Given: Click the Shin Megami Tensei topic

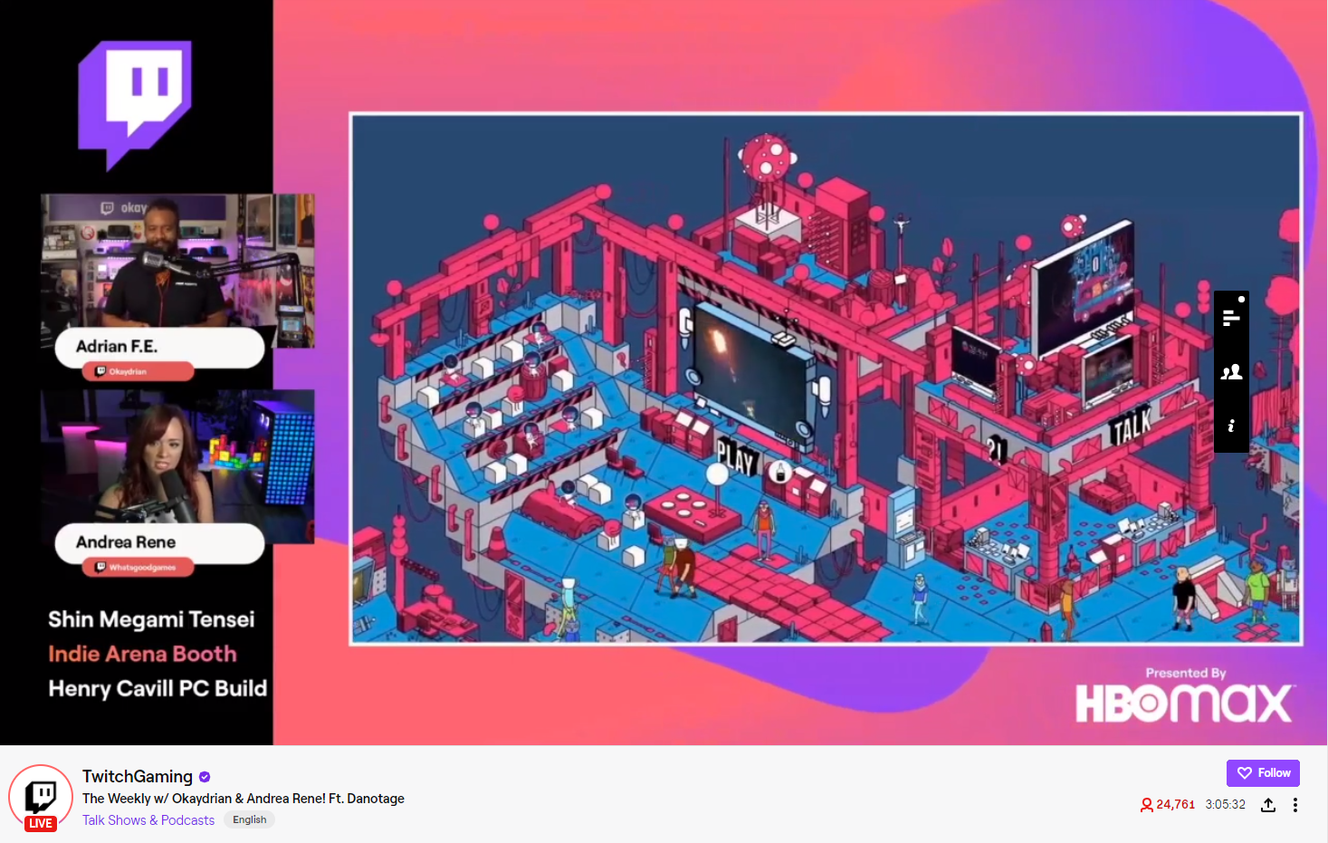Looking at the screenshot, I should (x=151, y=619).
